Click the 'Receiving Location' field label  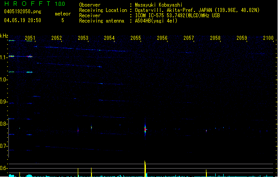tap(103, 10)
